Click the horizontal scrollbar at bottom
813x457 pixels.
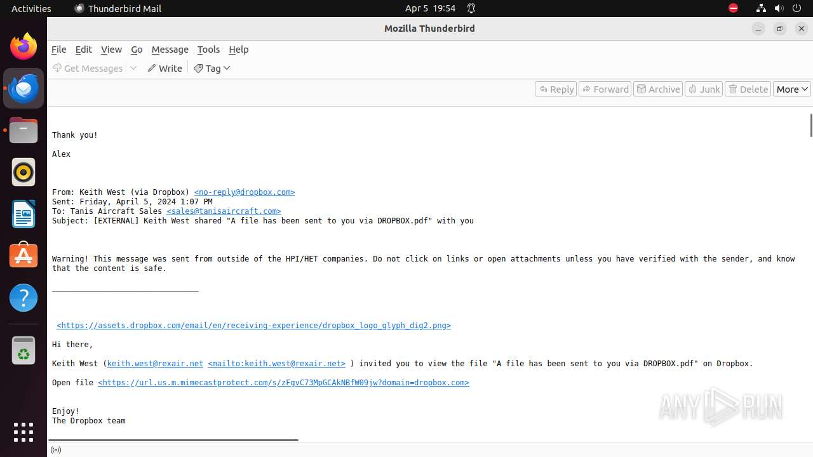point(173,439)
